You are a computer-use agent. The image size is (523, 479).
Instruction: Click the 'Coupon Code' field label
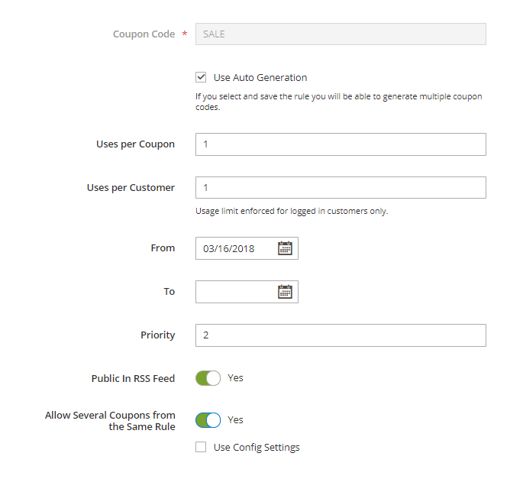(x=144, y=34)
